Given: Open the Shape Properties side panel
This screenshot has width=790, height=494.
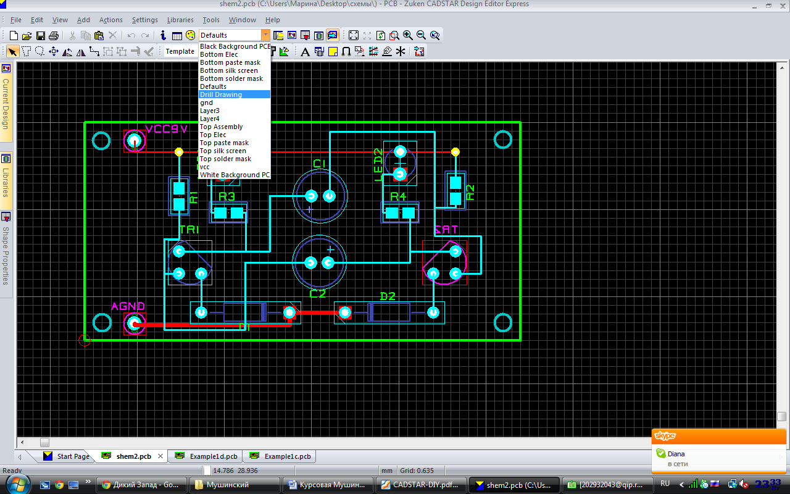Looking at the screenshot, I should [x=6, y=253].
